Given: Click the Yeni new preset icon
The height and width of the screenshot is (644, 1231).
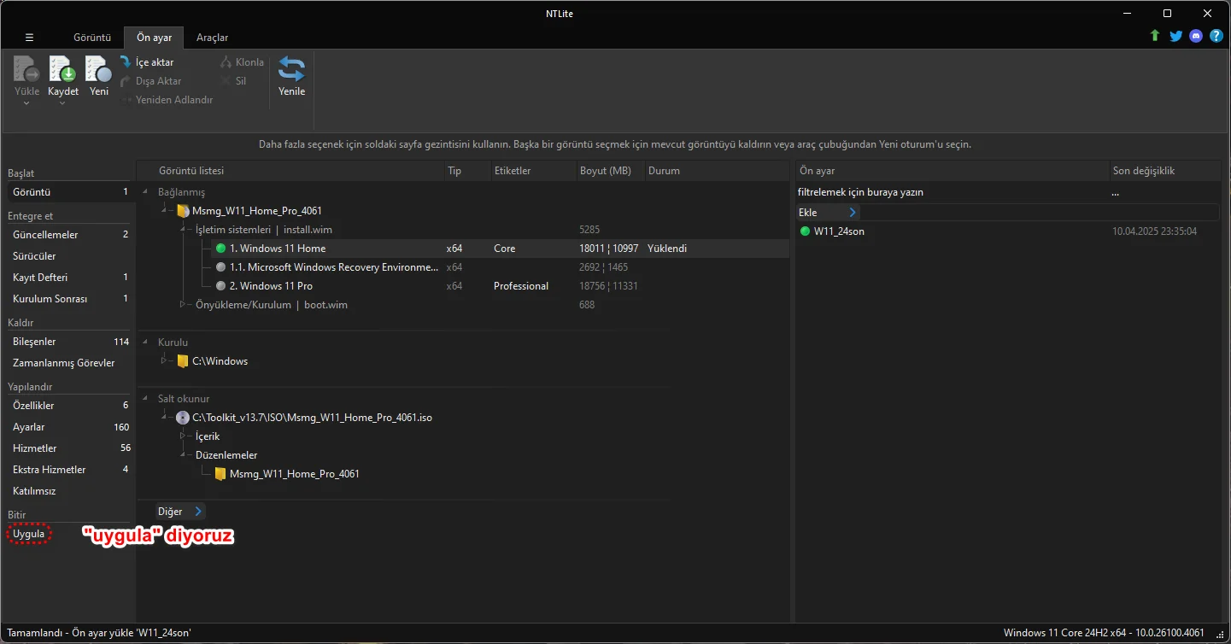Looking at the screenshot, I should pyautogui.click(x=99, y=69).
